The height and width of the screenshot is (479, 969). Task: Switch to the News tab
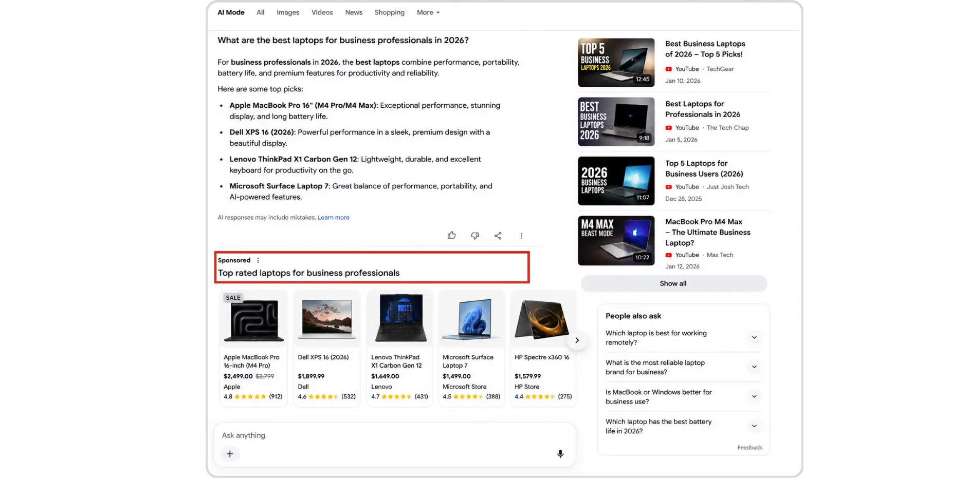point(354,12)
